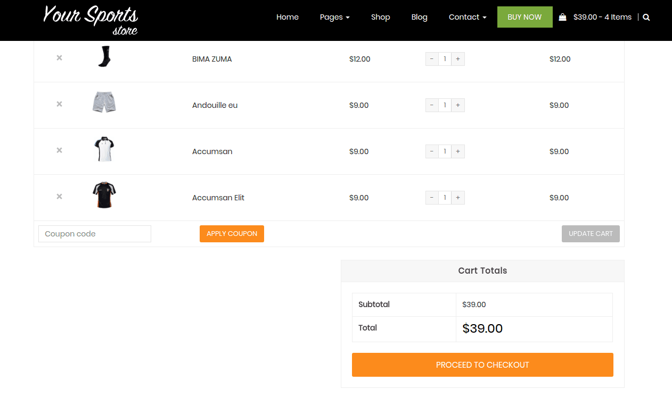Click quantity field of Accumsan Elit
This screenshot has width=672, height=398.
coord(445,198)
